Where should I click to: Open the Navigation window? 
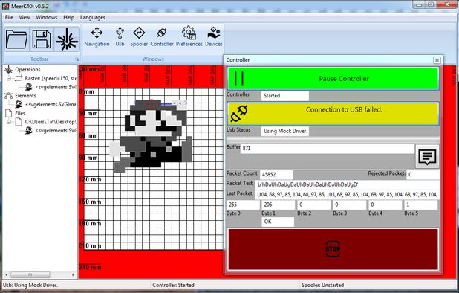(x=97, y=37)
